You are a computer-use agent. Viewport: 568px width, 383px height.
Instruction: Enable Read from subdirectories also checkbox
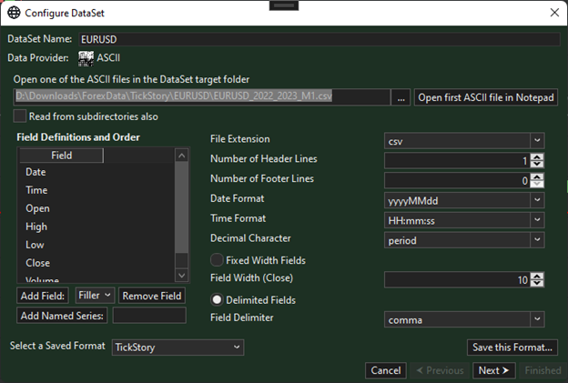[x=20, y=116]
